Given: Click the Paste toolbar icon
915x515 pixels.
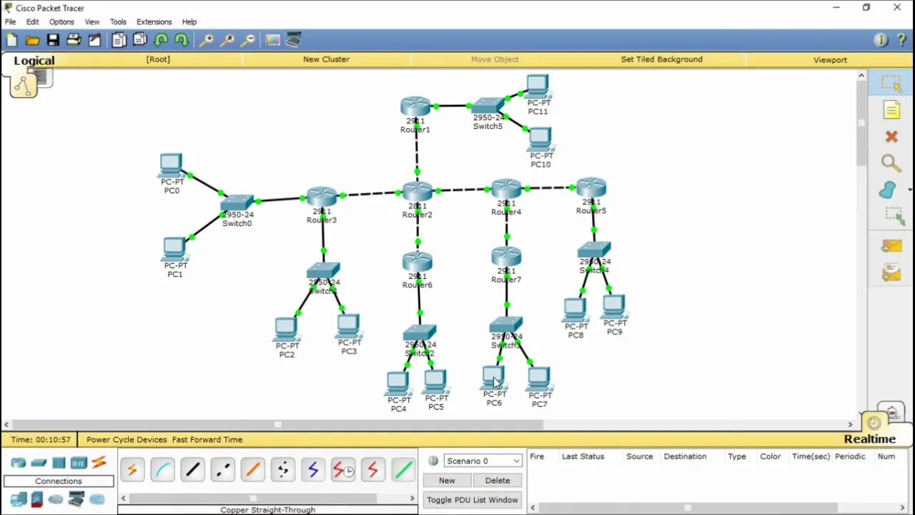Looking at the screenshot, I should click(x=139, y=40).
